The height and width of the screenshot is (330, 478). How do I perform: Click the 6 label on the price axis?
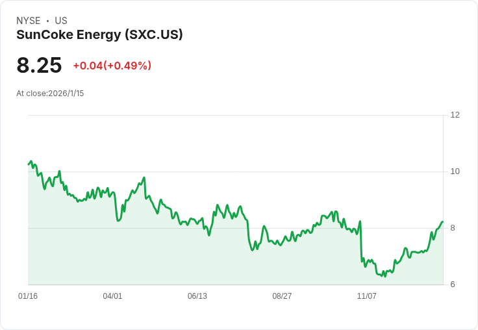[453, 285]
